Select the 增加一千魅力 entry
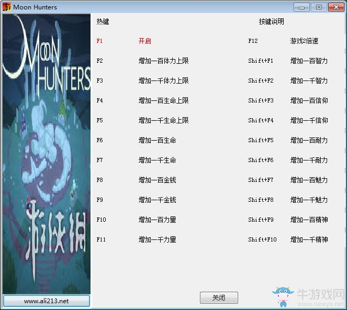 [x=309, y=200]
